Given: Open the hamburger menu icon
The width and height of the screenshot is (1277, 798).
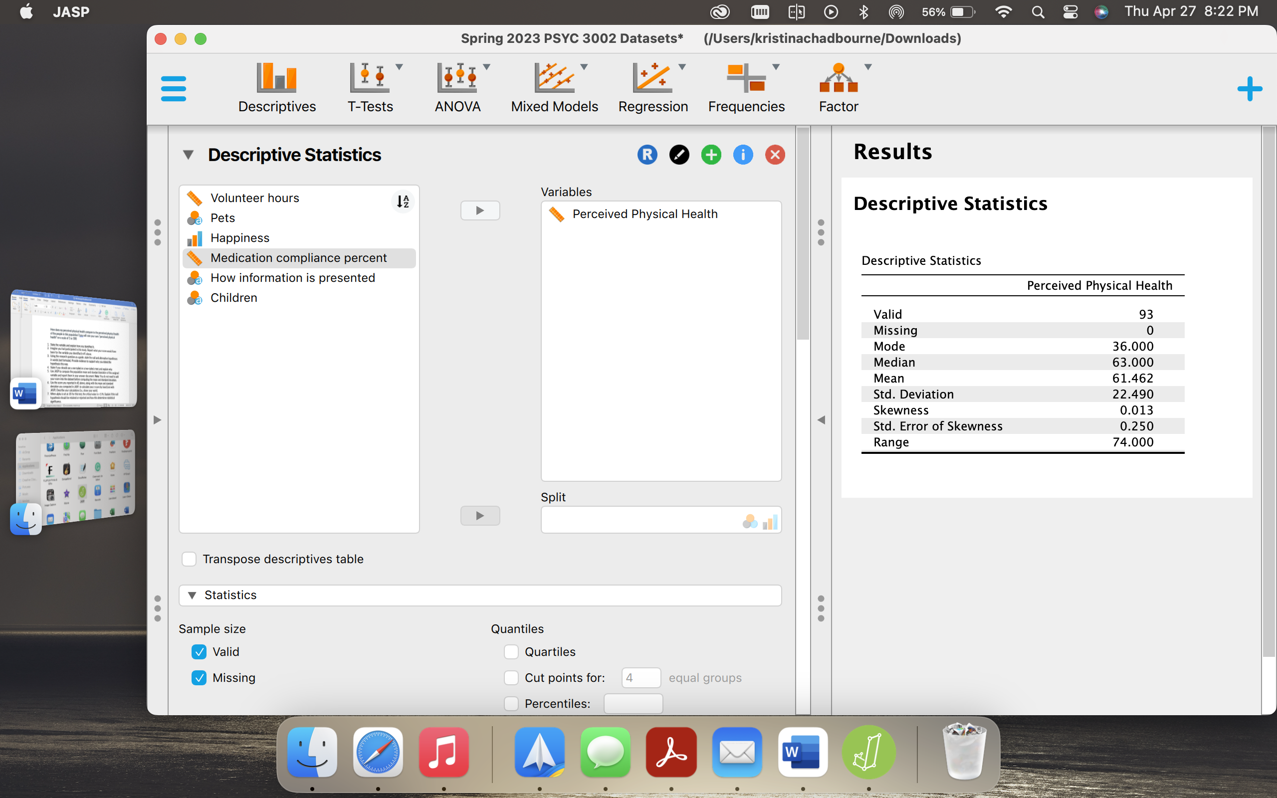Looking at the screenshot, I should [x=174, y=88].
